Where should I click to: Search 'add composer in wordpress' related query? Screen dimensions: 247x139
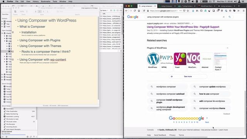pyautogui.click(x=211, y=101)
